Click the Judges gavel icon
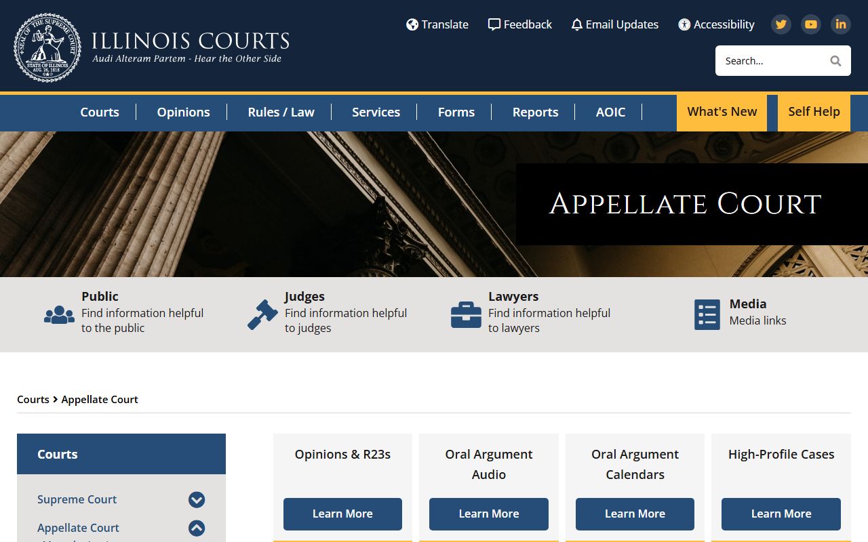The image size is (868, 542). coord(262,314)
